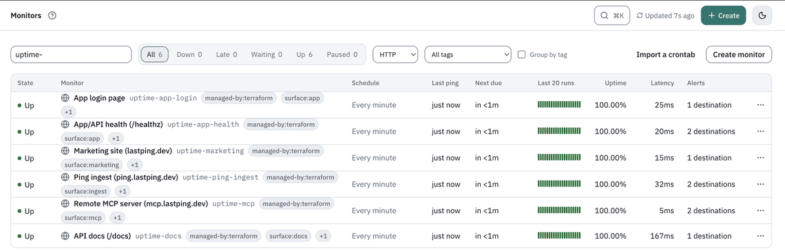Open the more-actions menu for App login page
The width and height of the screenshot is (785, 251).
(x=760, y=105)
